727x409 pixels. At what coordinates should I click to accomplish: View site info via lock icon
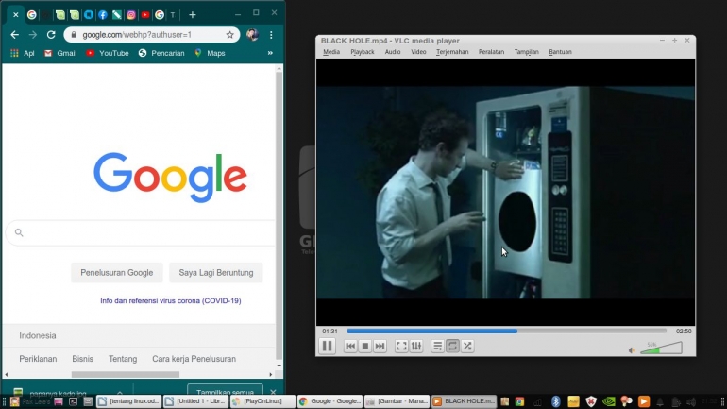tap(74, 35)
